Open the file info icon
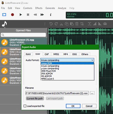The height and width of the screenshot is (114, 113). coord(50,15)
